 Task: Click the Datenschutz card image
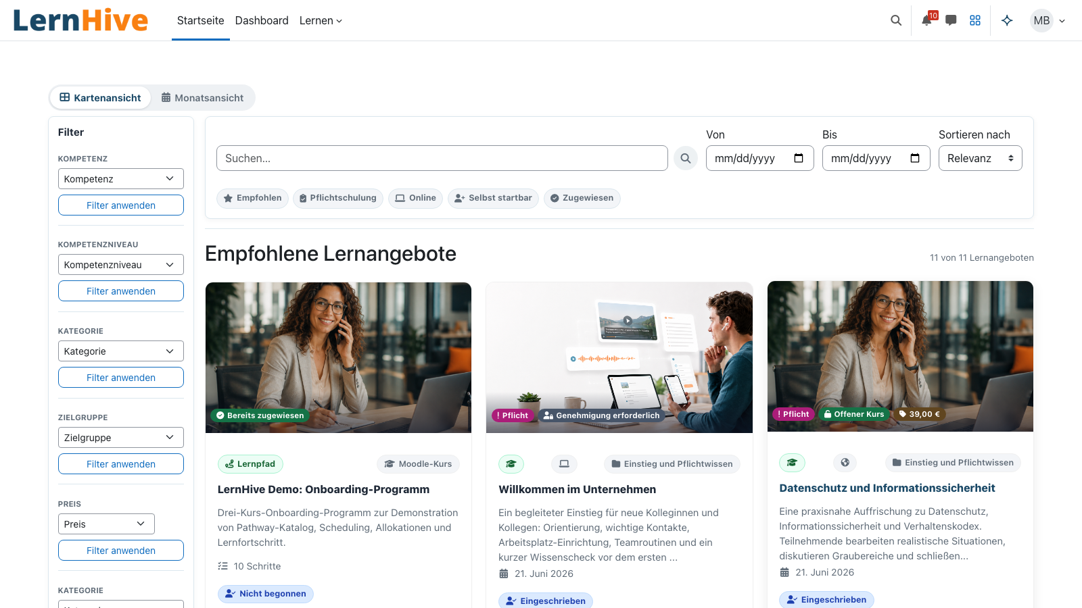[900, 356]
